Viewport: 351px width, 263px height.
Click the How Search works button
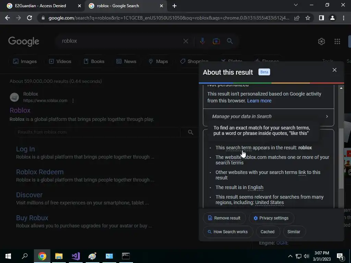pos(228,232)
